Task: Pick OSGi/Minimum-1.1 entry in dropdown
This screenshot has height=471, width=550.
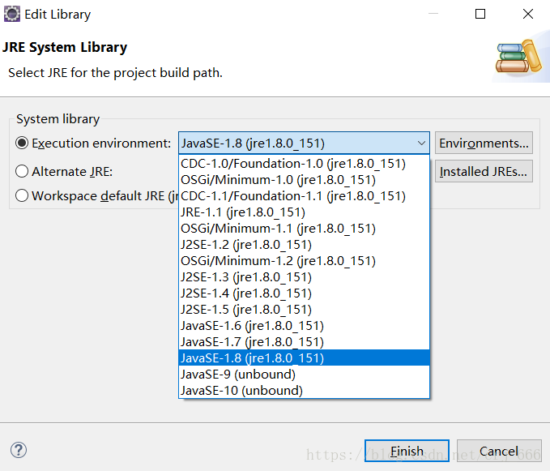Action: pyautogui.click(x=304, y=229)
